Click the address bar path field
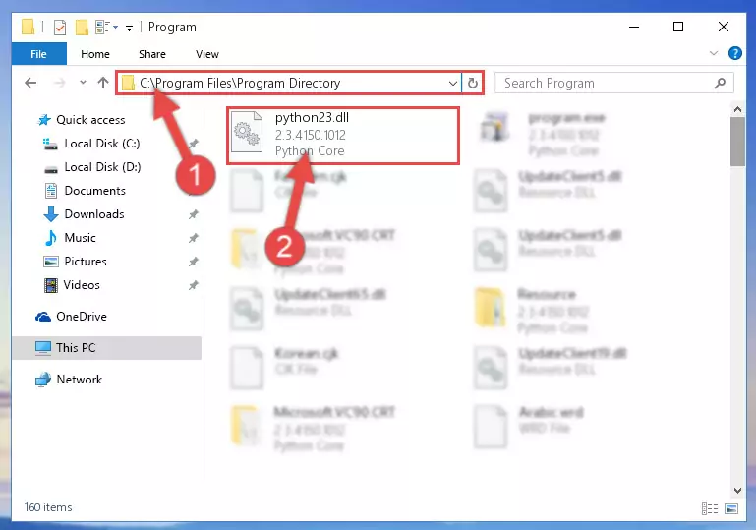This screenshot has width=756, height=530. tap(288, 83)
